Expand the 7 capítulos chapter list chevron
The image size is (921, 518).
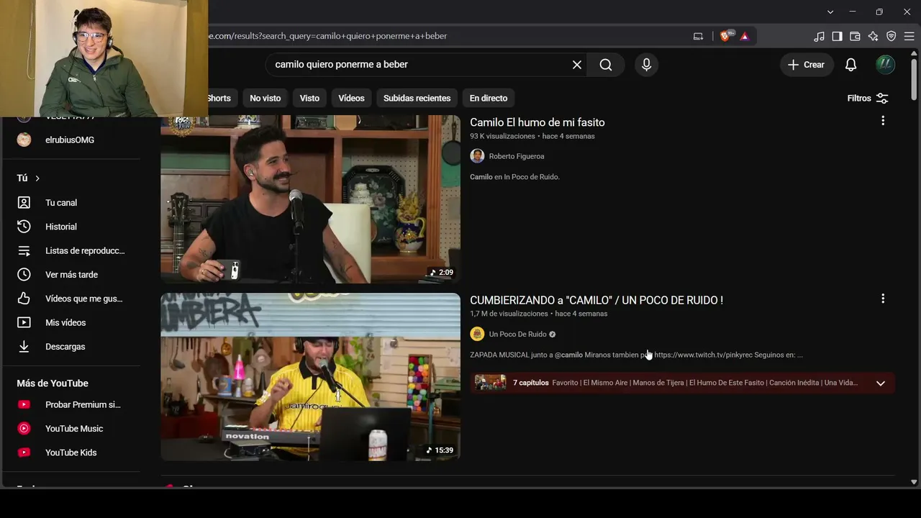[x=880, y=383]
